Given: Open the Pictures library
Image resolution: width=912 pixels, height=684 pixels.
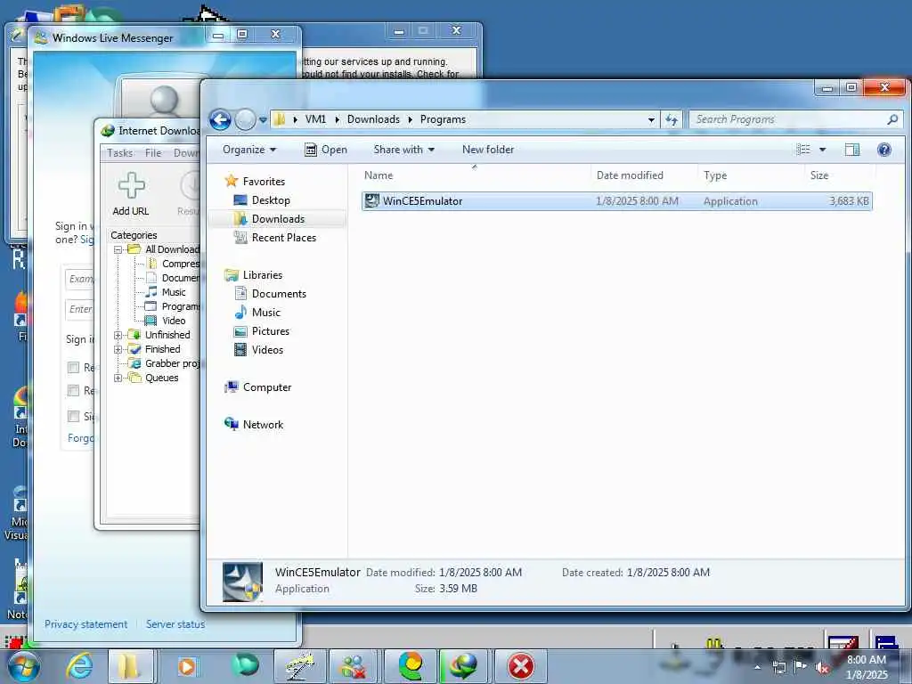Looking at the screenshot, I should pos(271,331).
